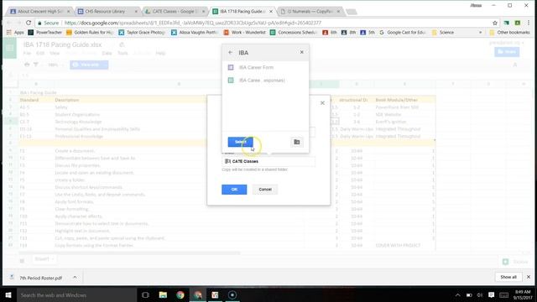Open the Science bookmarks folder
This screenshot has height=302, width=537.
[x=443, y=32]
